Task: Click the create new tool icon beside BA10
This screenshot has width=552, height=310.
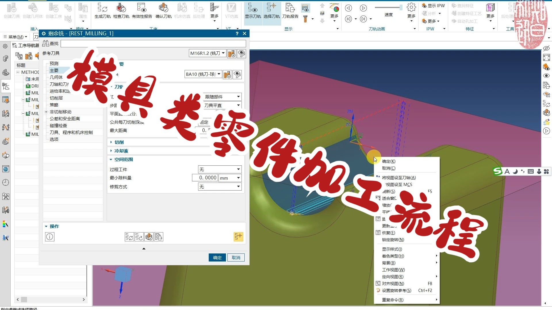Action: (227, 75)
